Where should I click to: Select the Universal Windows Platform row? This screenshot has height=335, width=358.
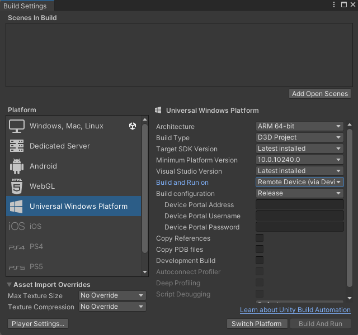click(x=74, y=206)
